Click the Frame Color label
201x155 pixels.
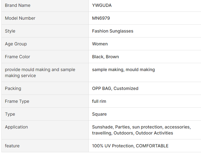point(17,57)
